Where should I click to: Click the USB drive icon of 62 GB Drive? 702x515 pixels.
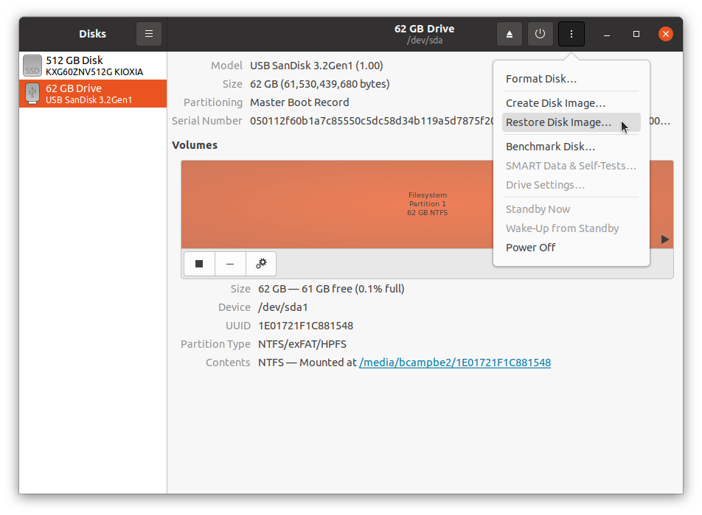[x=32, y=93]
